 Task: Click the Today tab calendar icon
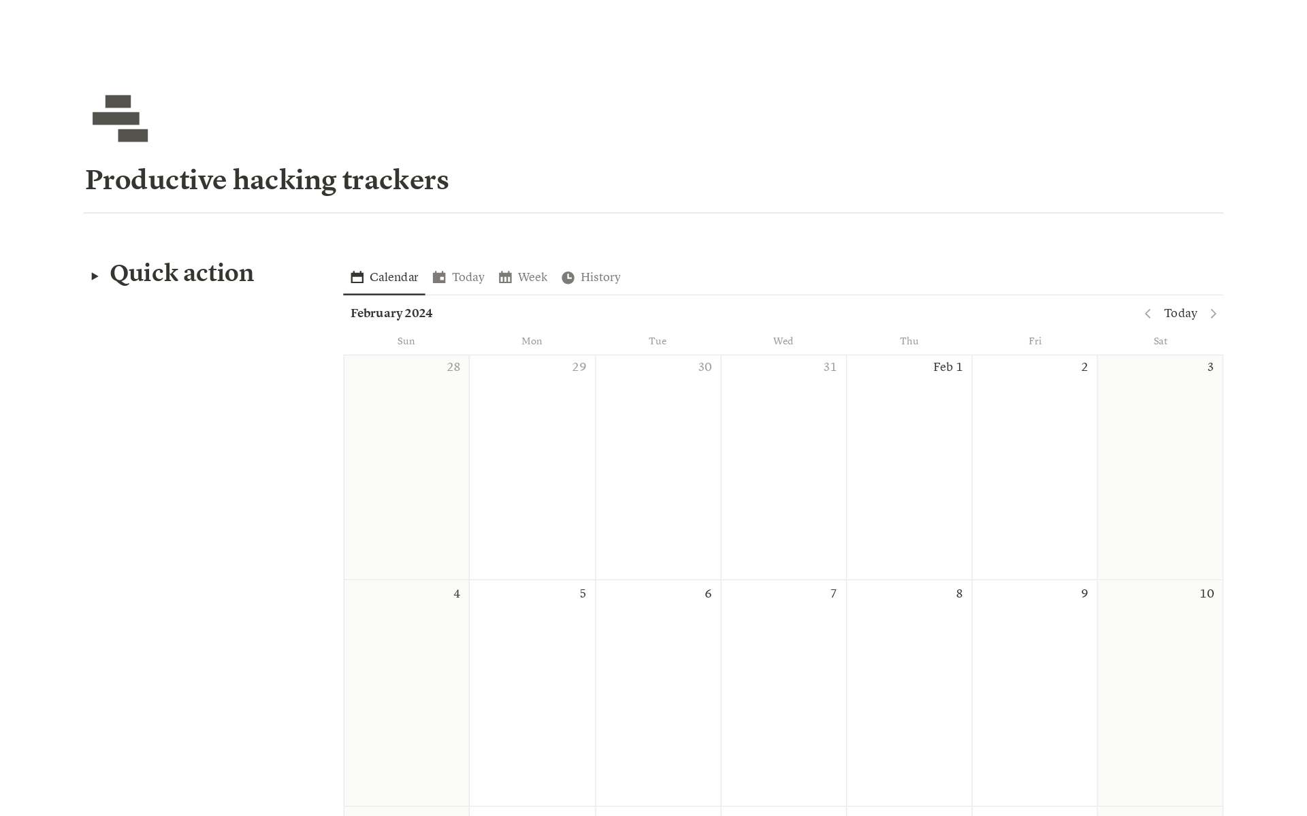[439, 277]
